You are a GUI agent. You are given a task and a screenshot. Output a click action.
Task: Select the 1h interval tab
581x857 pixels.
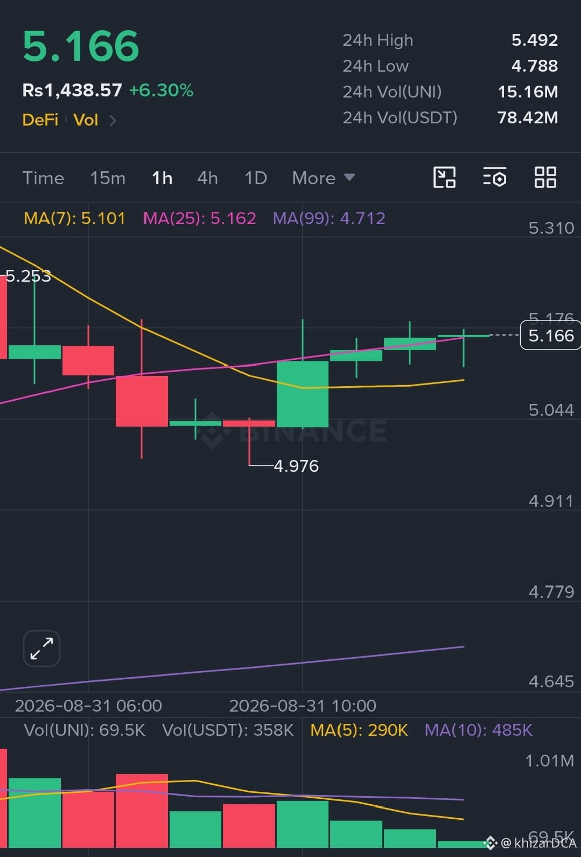pos(162,178)
